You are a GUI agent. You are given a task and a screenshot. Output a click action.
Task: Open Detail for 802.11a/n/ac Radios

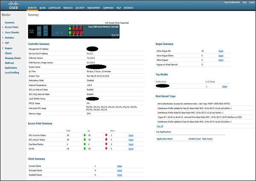tap(131, 136)
